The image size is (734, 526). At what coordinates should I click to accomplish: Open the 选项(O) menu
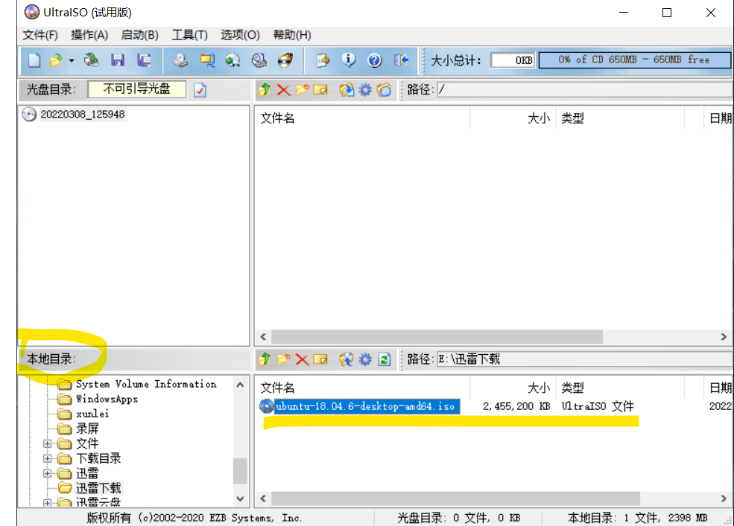[x=240, y=35]
